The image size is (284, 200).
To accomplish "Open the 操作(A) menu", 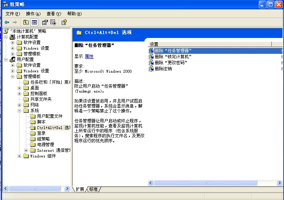I will [33, 14].
